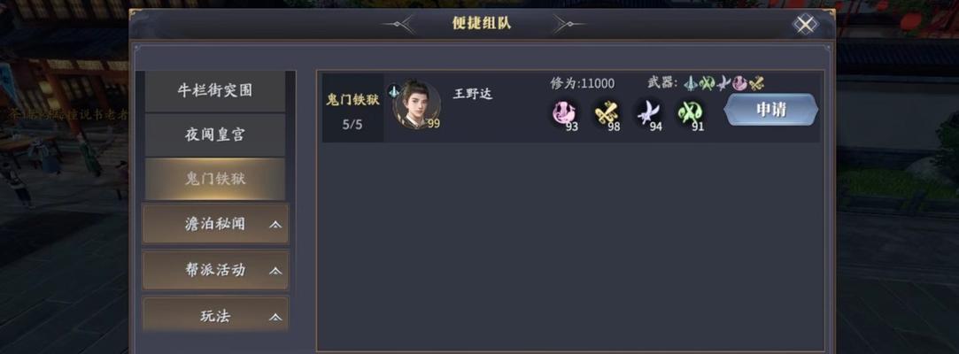Click the blue sword icon after 武器 label
Screen dimensions: 959x354
(x=691, y=83)
